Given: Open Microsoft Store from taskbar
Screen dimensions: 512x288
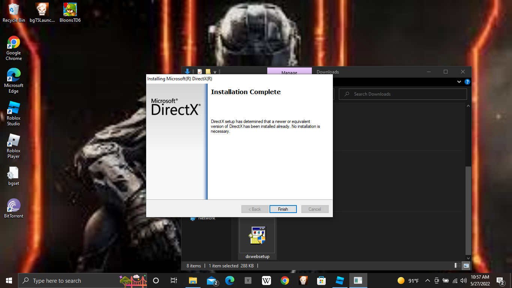Looking at the screenshot, I should [321, 280].
